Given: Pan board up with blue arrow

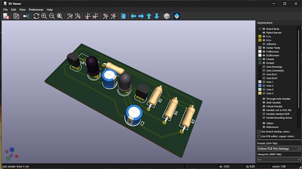Looking at the screenshot, I should pyautogui.click(x=149, y=16).
